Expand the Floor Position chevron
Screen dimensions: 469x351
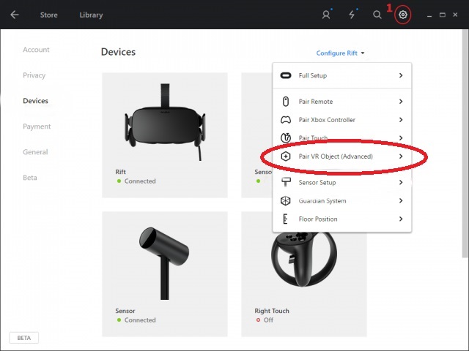coord(401,219)
